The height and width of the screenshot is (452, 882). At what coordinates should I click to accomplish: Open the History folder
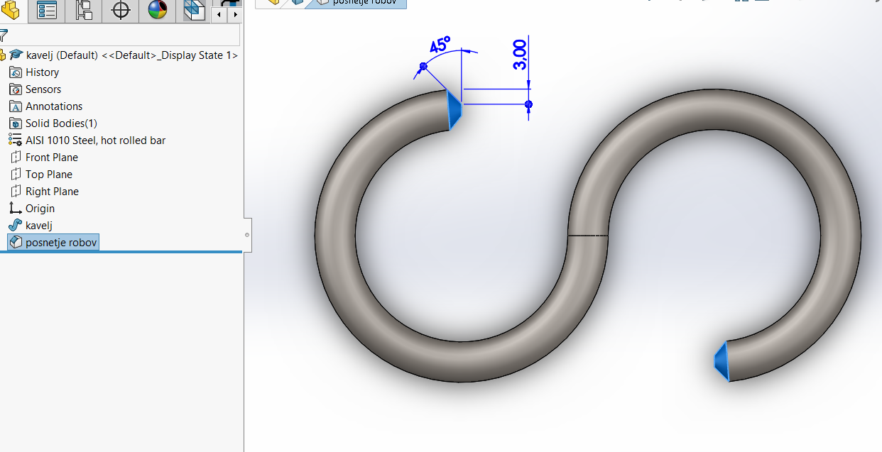point(42,72)
